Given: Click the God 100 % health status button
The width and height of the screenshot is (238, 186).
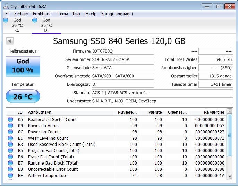Looking at the screenshot, I should pyautogui.click(x=23, y=66).
